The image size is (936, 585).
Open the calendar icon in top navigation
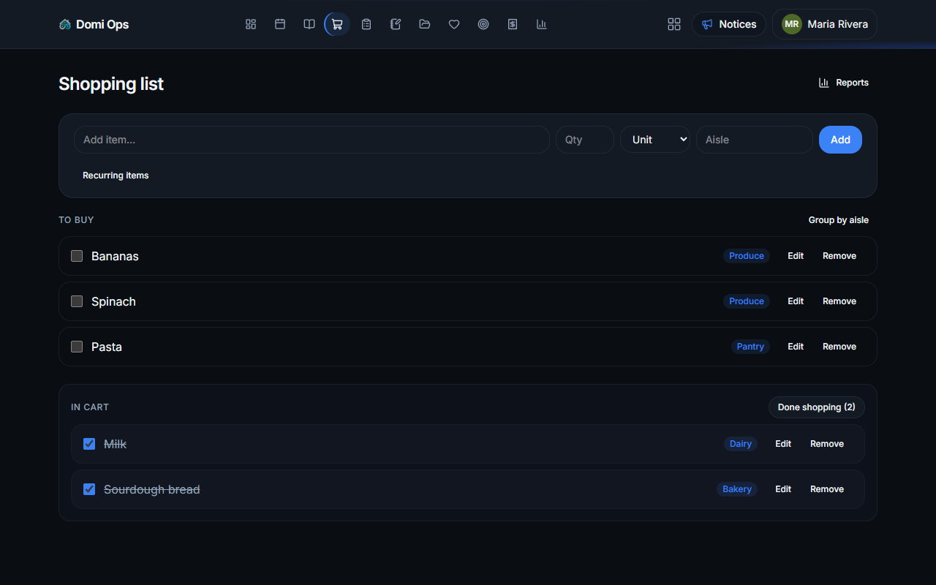280,24
